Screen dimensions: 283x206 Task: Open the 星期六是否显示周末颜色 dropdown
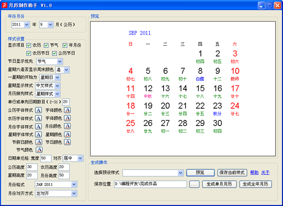point(62,70)
